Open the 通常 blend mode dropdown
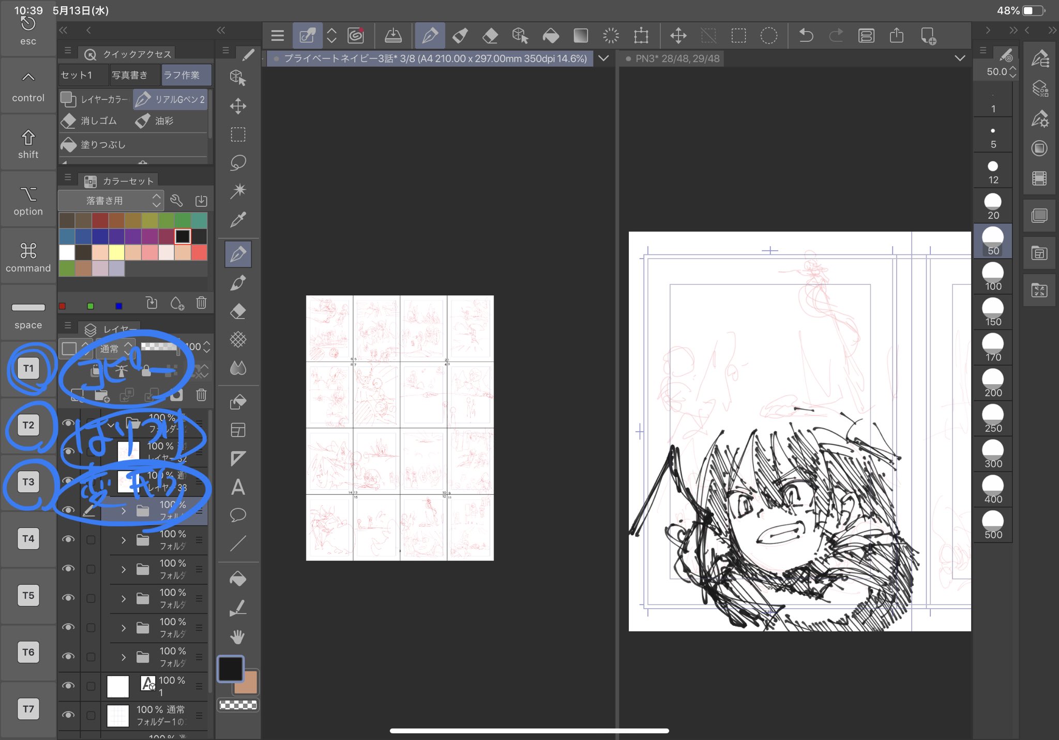 [116, 348]
